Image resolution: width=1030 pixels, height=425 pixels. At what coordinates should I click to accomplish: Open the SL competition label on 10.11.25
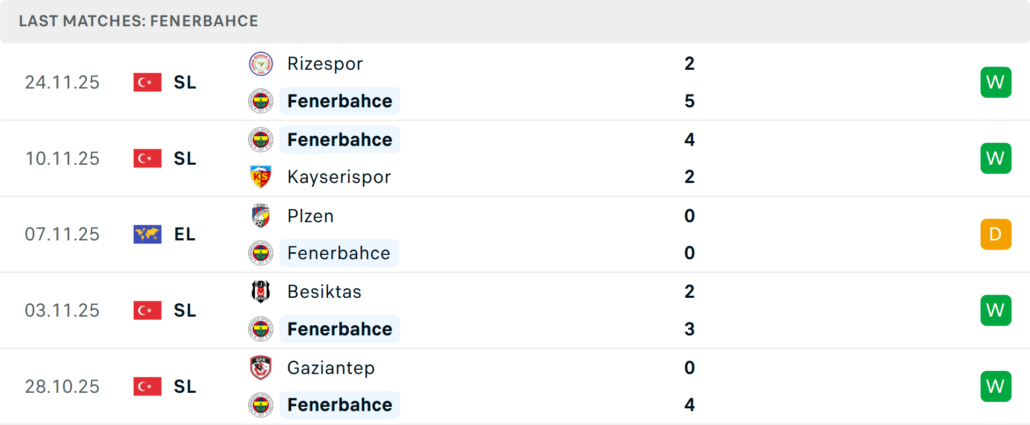[x=185, y=158]
